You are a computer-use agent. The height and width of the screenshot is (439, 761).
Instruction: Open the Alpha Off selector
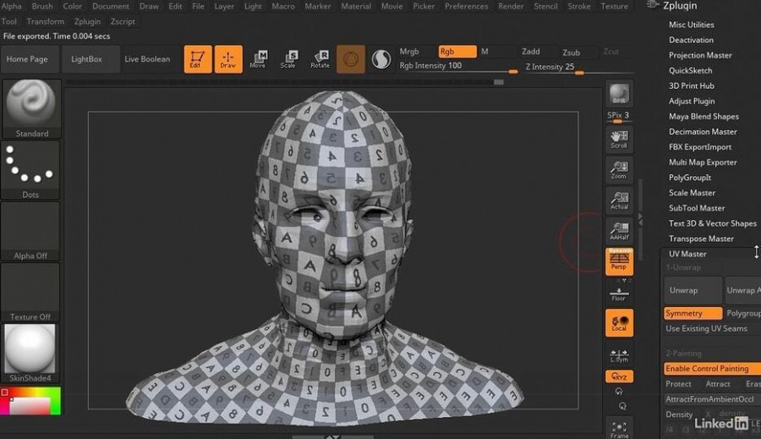30,232
